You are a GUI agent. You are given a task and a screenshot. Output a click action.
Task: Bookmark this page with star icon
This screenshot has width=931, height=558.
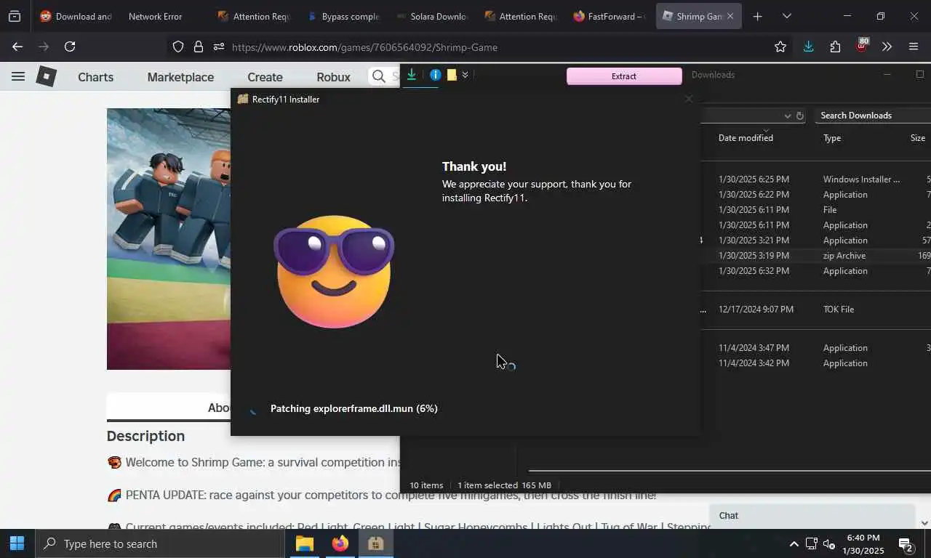click(x=780, y=46)
